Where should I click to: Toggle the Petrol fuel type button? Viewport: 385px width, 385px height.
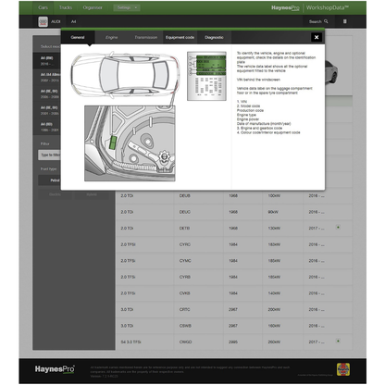(50, 180)
